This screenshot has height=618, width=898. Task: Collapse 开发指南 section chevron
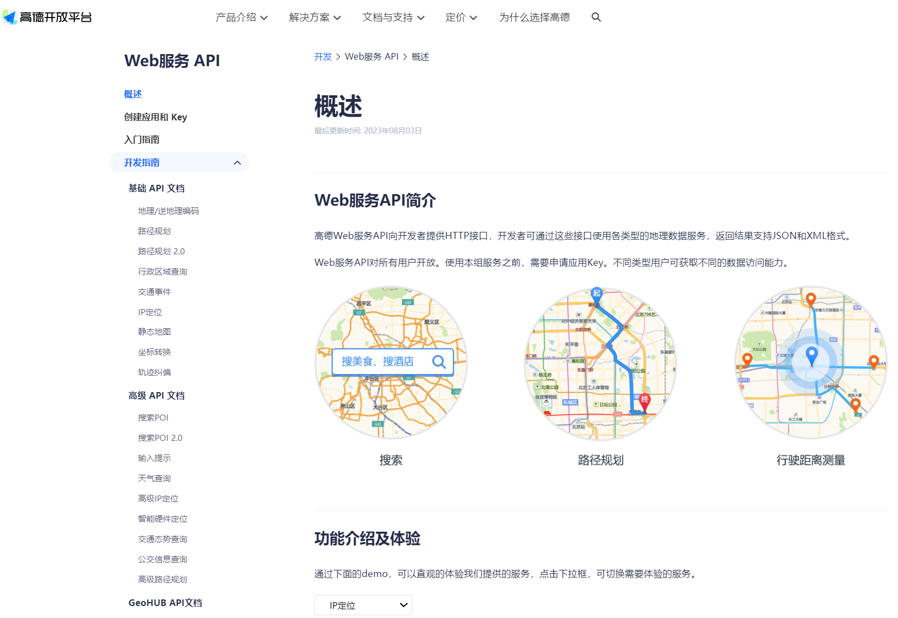pyautogui.click(x=237, y=162)
